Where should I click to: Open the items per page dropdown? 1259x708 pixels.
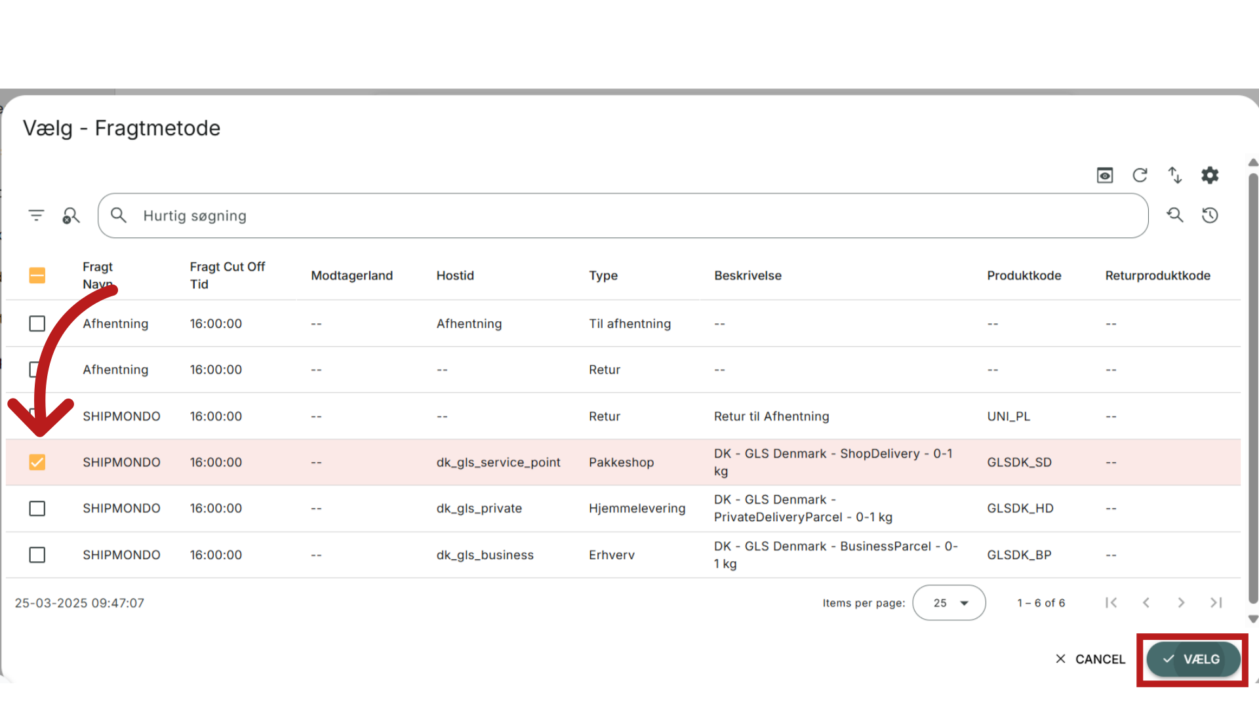949,602
